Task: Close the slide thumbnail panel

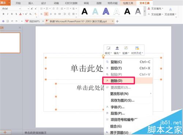Action: (20, 28)
